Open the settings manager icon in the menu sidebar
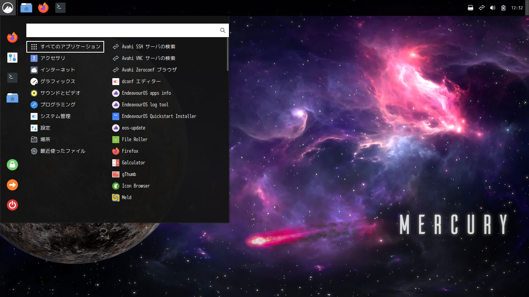 pyautogui.click(x=12, y=58)
